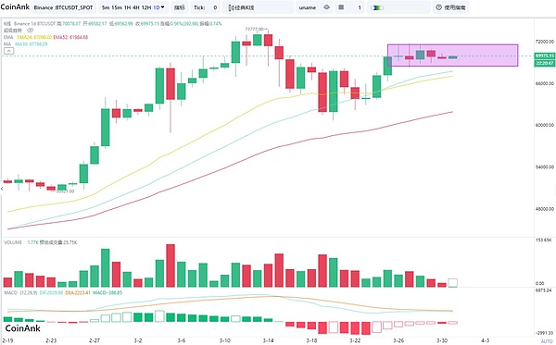Click the grid layout icon
The width and height of the screenshot is (556, 345).
(x=341, y=7)
